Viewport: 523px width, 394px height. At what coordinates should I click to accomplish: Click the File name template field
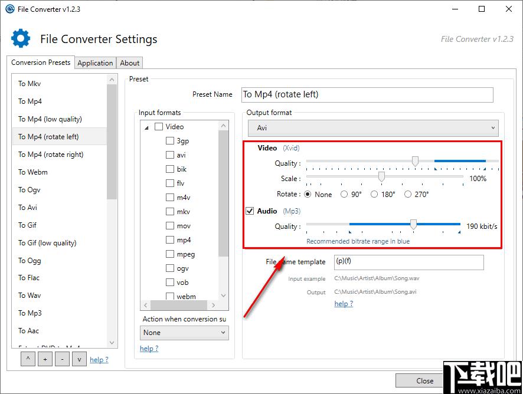(409, 262)
